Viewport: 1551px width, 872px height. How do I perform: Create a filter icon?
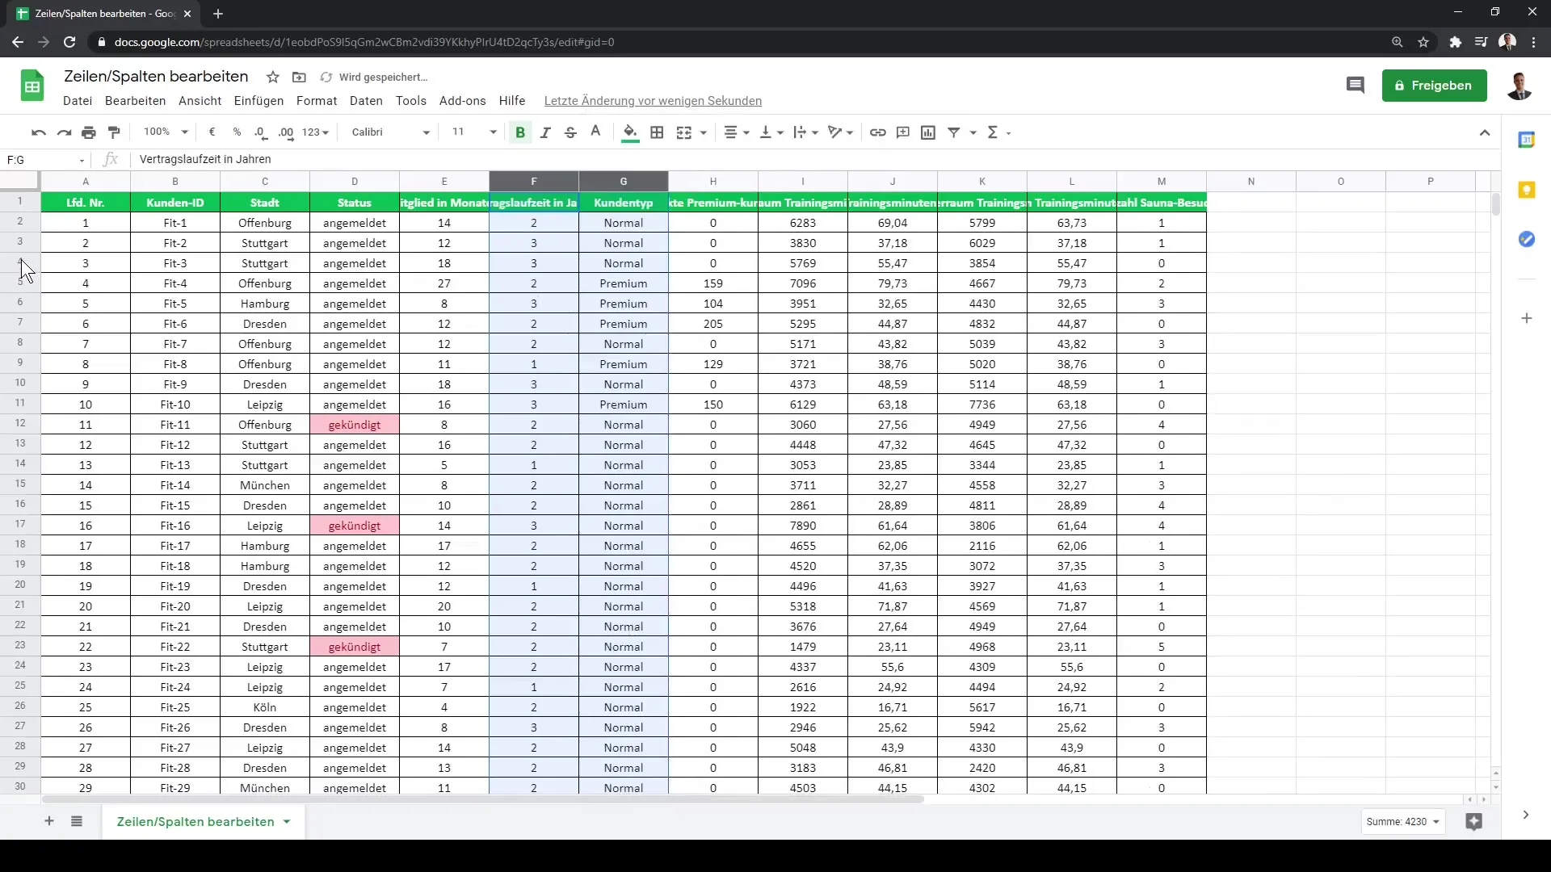tap(954, 132)
